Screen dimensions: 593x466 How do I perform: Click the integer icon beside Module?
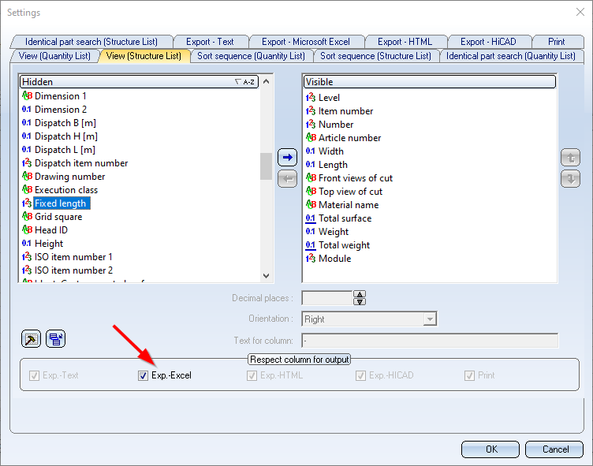[311, 259]
